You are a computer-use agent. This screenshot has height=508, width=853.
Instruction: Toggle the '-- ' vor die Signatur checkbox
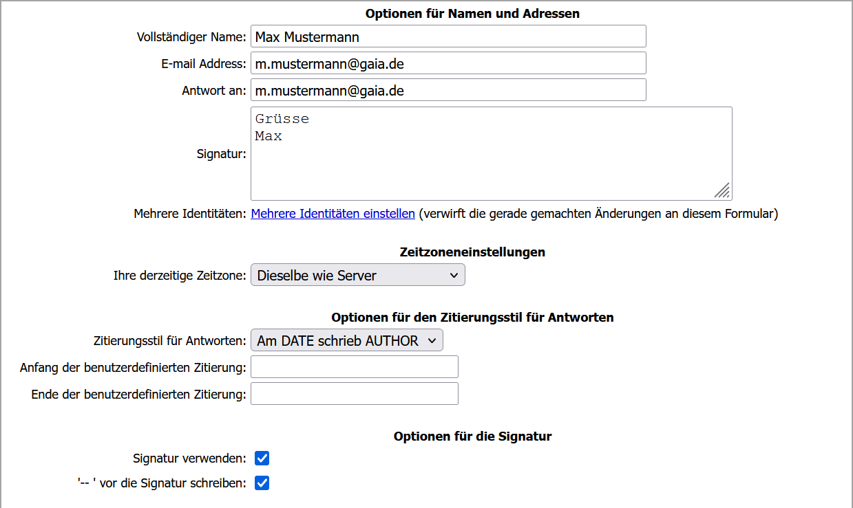point(262,483)
